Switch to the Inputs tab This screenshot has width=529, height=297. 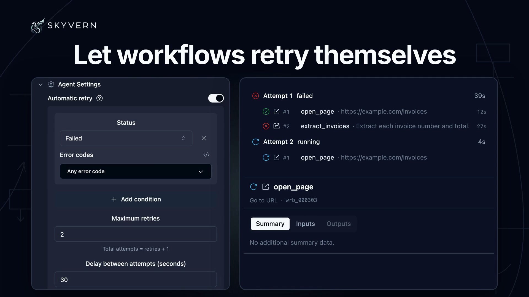(x=305, y=224)
